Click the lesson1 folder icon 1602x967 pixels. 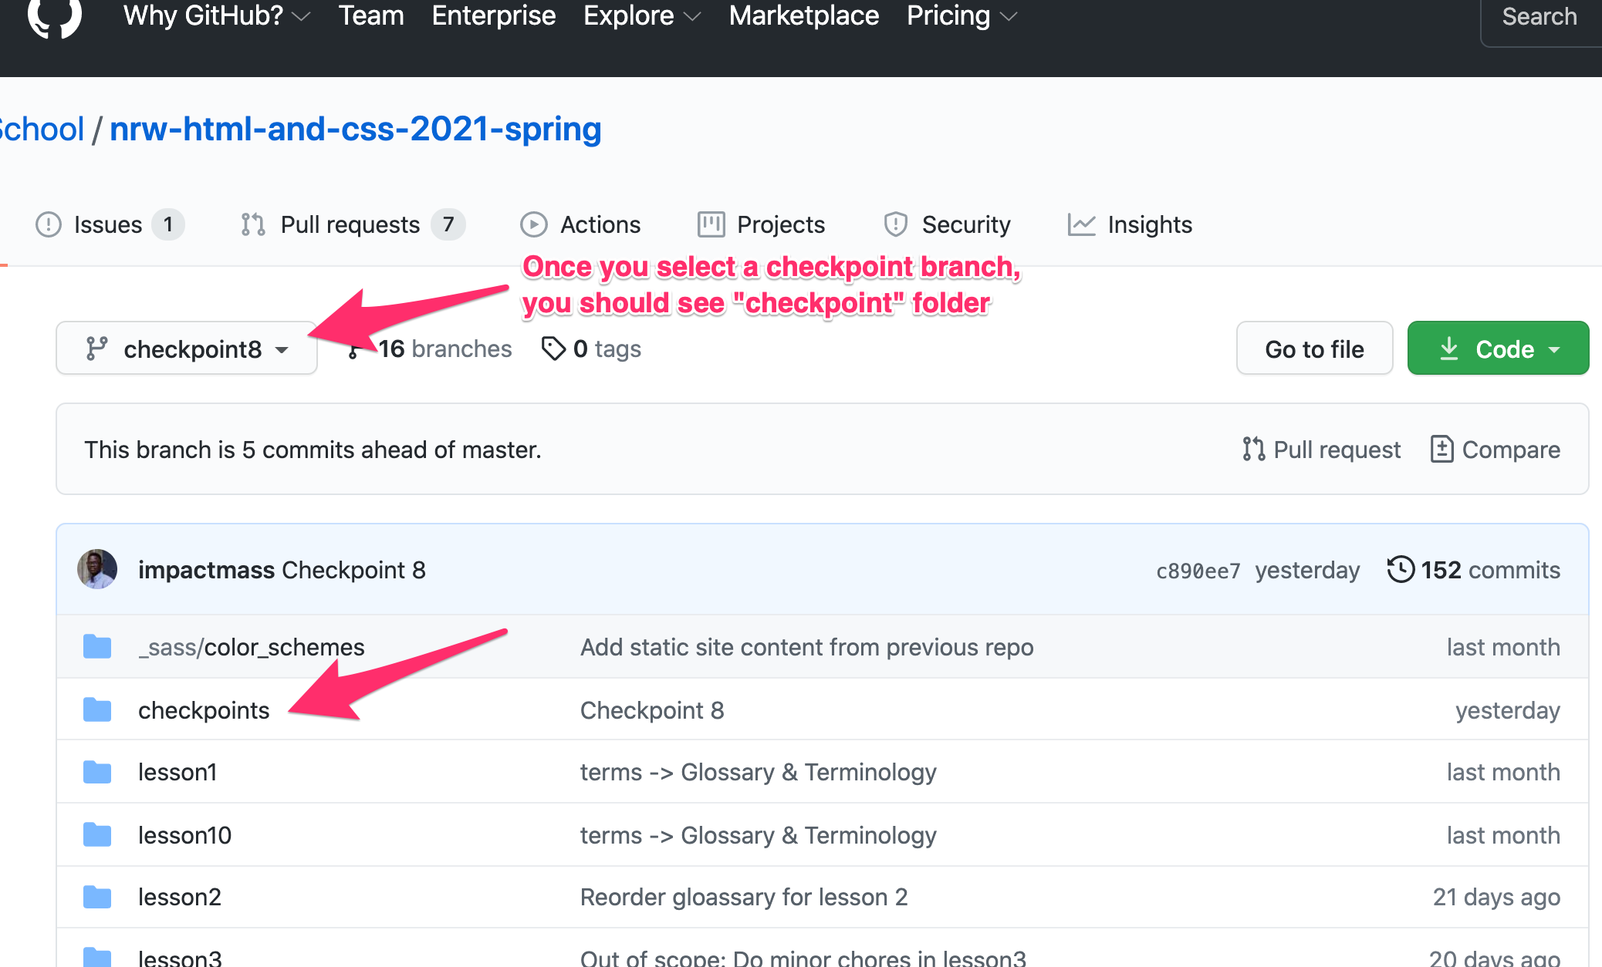pos(97,772)
